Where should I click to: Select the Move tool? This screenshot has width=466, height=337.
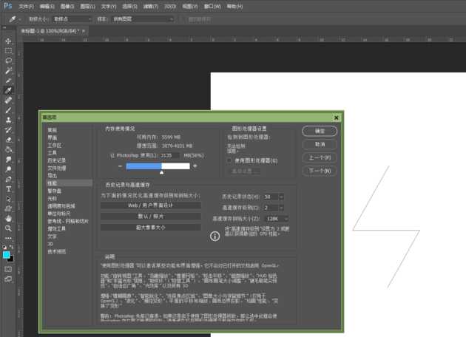click(x=8, y=41)
